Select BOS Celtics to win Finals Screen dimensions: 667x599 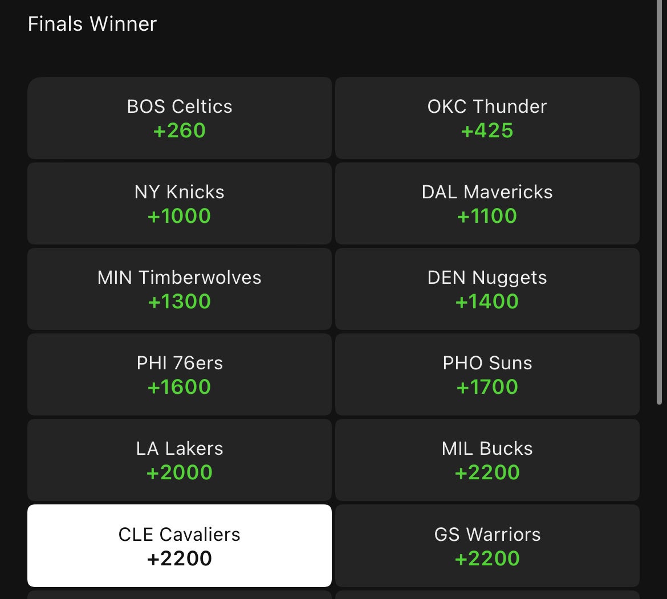[x=180, y=118]
